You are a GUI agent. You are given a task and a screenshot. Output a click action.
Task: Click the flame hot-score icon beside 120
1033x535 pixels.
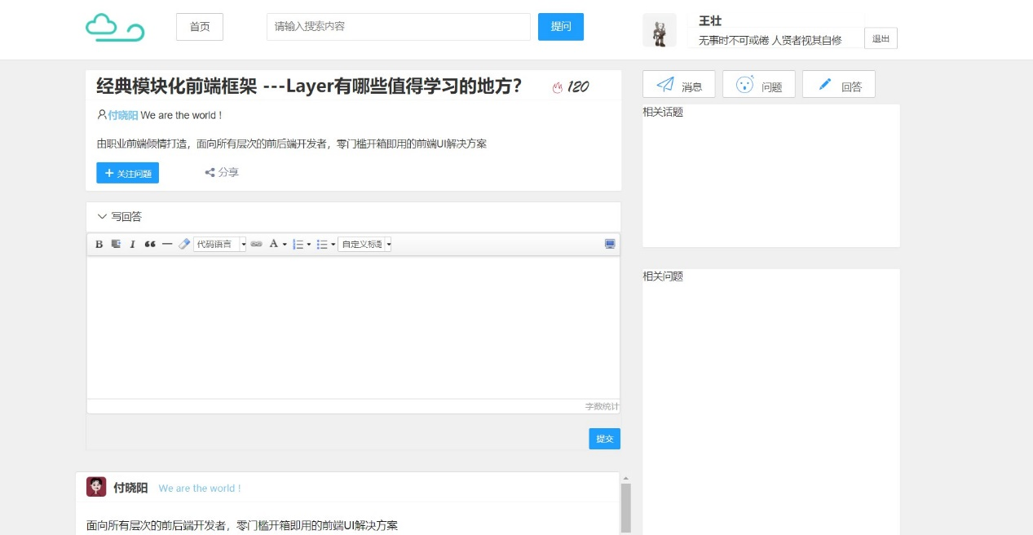558,87
